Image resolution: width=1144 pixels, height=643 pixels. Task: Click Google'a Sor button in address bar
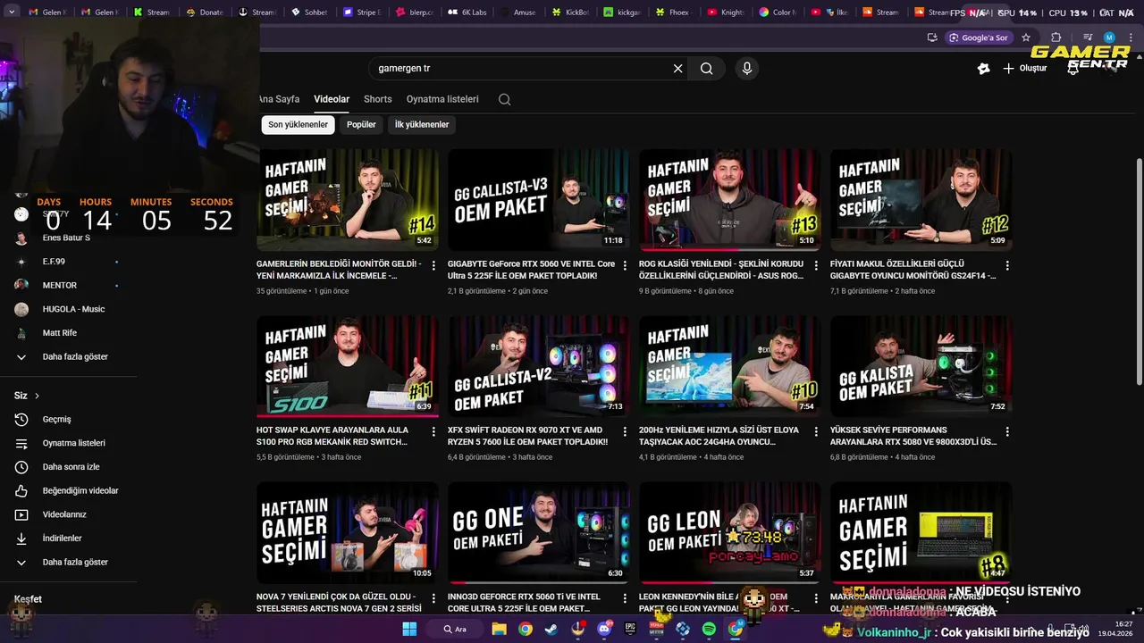coord(979,38)
